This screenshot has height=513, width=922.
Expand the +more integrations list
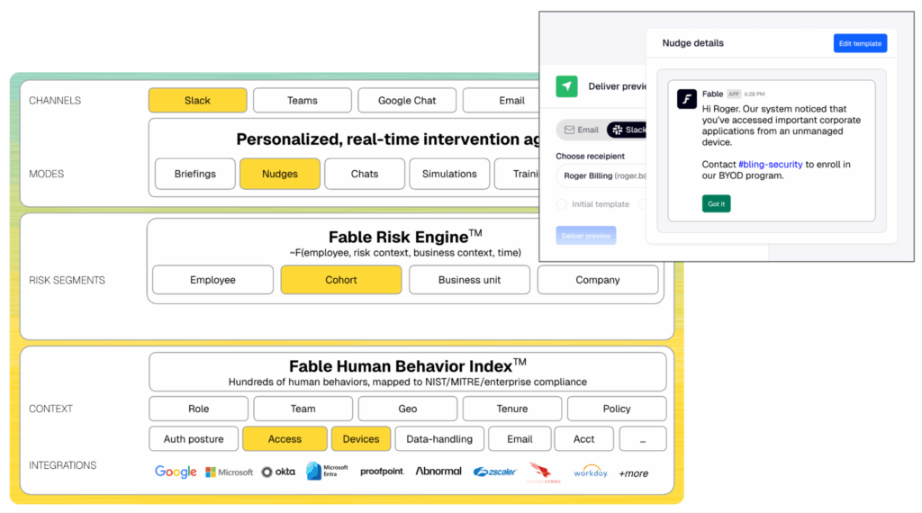pos(633,473)
